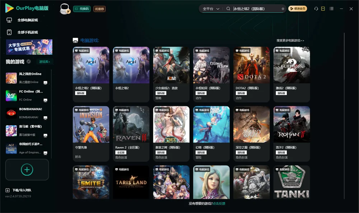359x213 pixels.
Task: Open the 激战2（国际服）Guild Wars card
Action: point(292,74)
